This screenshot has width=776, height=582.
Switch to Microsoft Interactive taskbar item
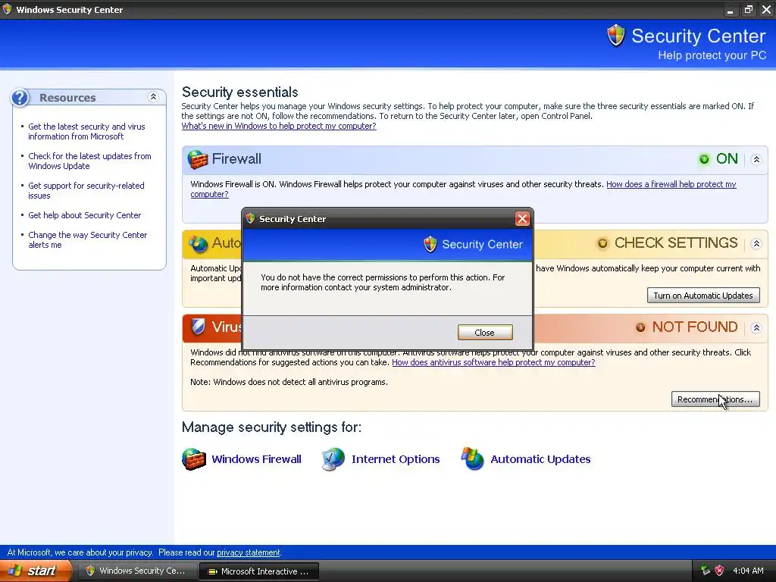[259, 571]
